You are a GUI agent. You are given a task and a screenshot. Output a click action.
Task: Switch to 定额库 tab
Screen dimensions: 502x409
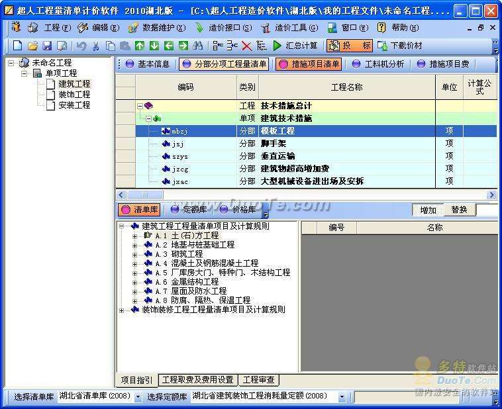click(189, 210)
